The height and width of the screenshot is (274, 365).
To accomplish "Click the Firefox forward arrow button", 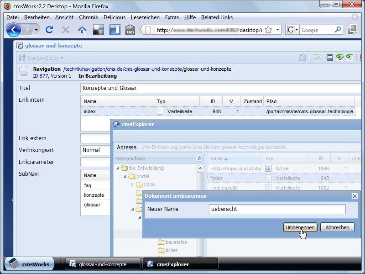I will [27, 30].
